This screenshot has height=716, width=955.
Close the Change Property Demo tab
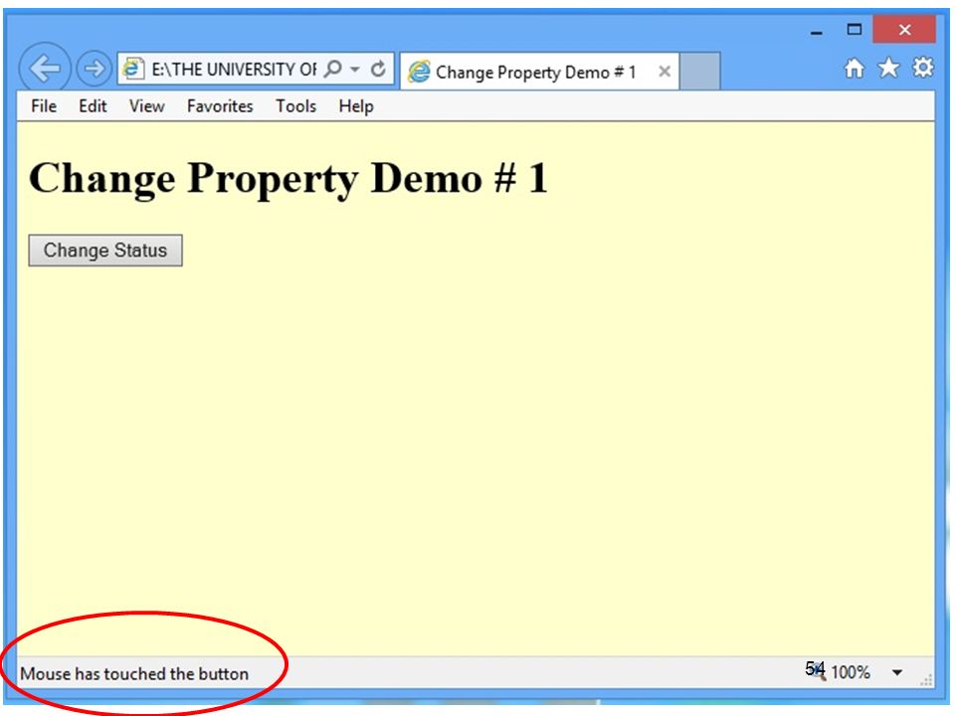[x=665, y=72]
